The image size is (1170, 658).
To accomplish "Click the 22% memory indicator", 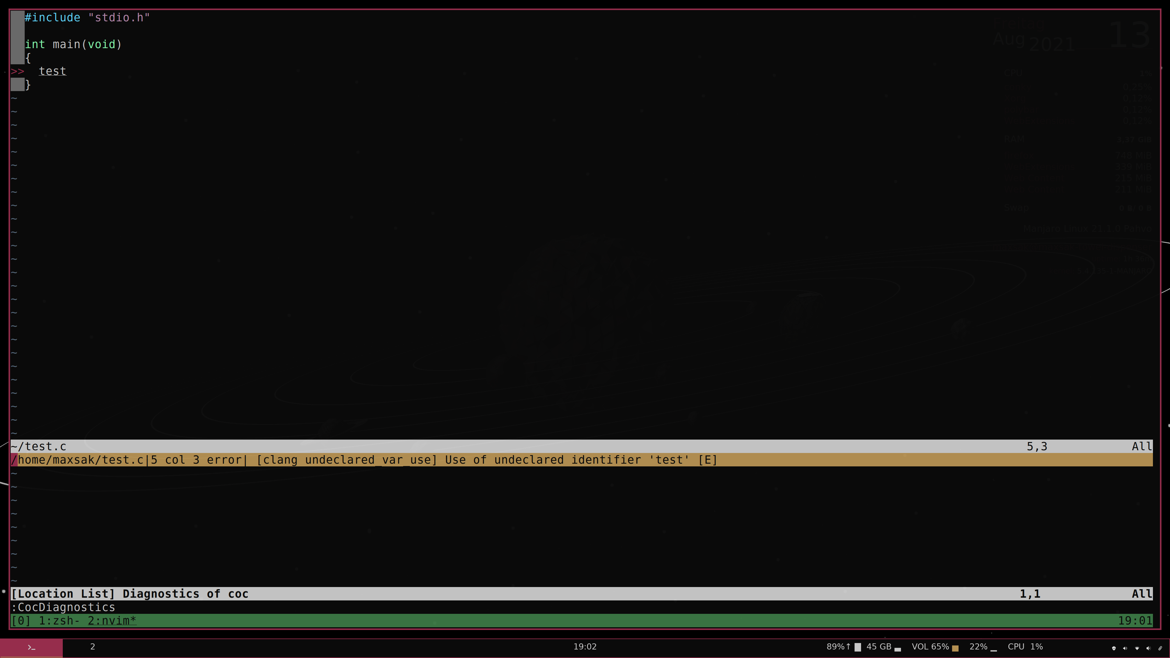I will [x=978, y=647].
